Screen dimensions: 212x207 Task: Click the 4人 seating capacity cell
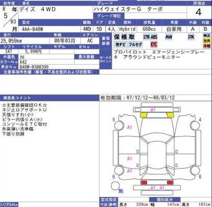112,29
